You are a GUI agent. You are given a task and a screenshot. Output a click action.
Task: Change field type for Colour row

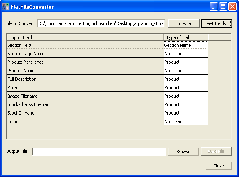[x=186, y=121]
